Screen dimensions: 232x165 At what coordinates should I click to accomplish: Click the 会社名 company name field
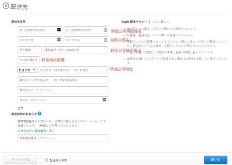63,100
